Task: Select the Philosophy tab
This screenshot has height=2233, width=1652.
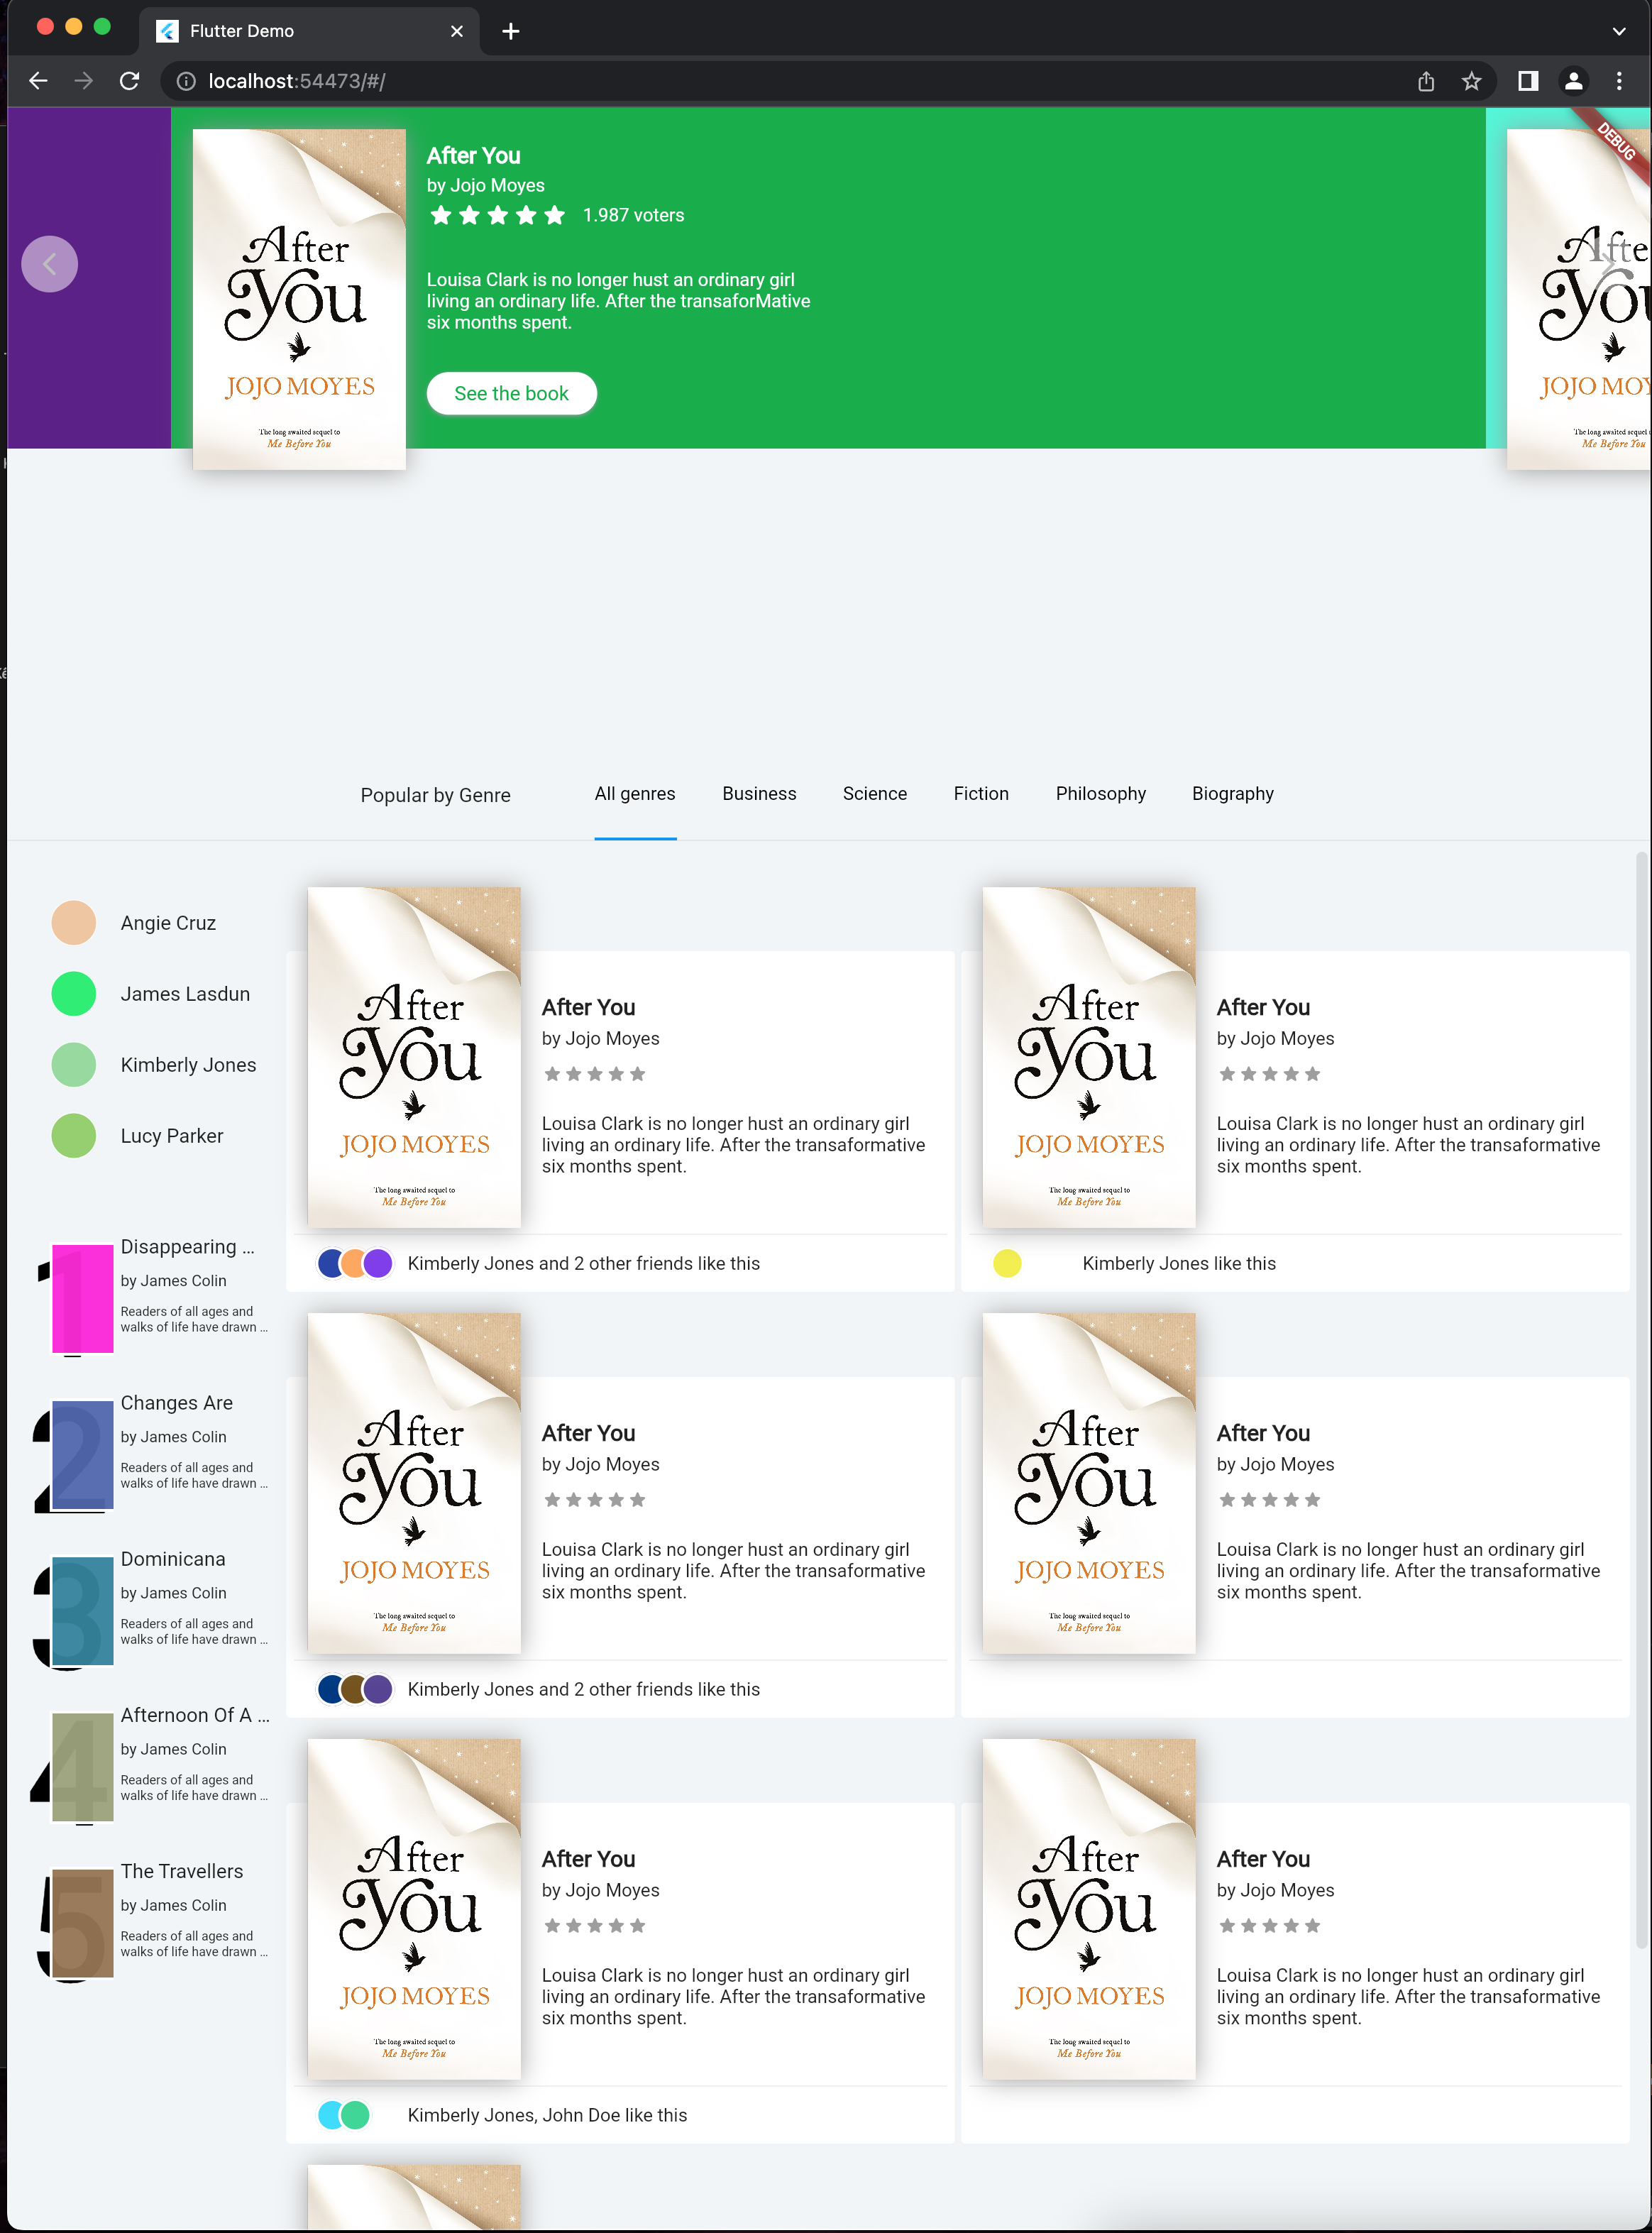Action: point(1101,794)
